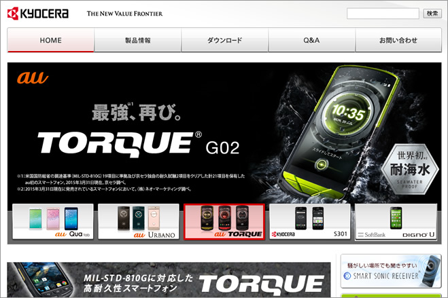Image resolution: width=448 pixels, height=298 pixels.
Task: Open the Q&A tab
Action: (311, 40)
